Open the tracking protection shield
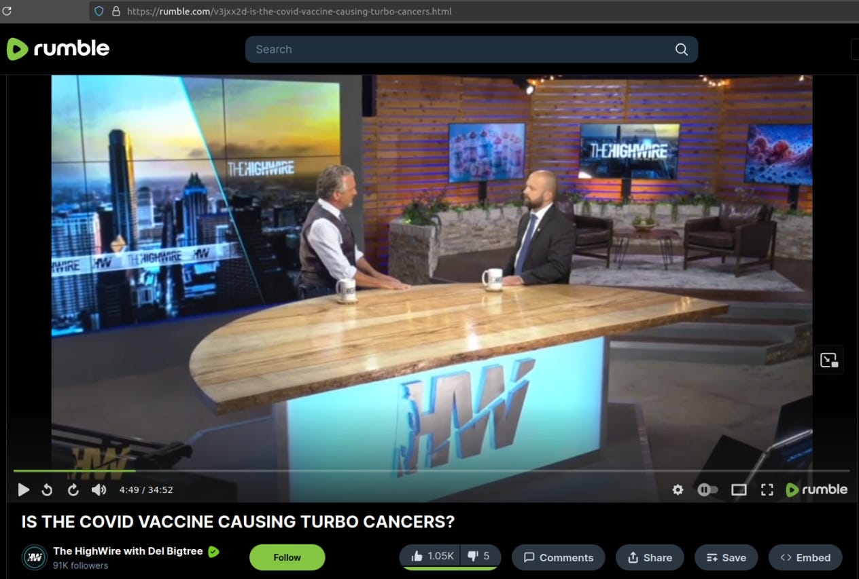Screen dimensions: 859x579 point(99,11)
